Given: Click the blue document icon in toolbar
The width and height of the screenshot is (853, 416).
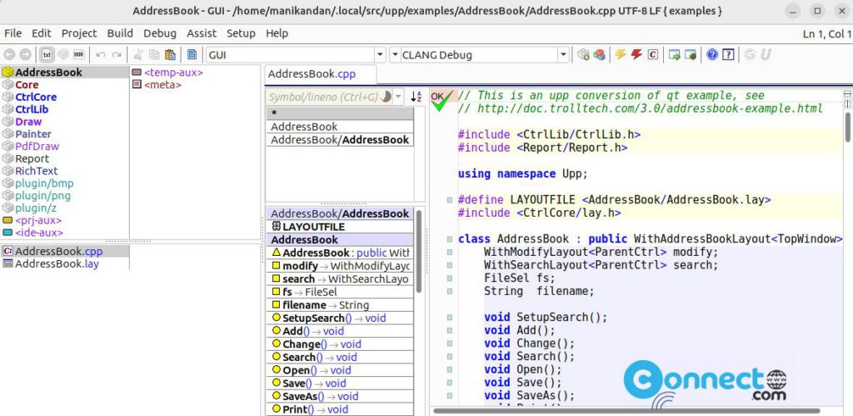Looking at the screenshot, I should tap(192, 54).
